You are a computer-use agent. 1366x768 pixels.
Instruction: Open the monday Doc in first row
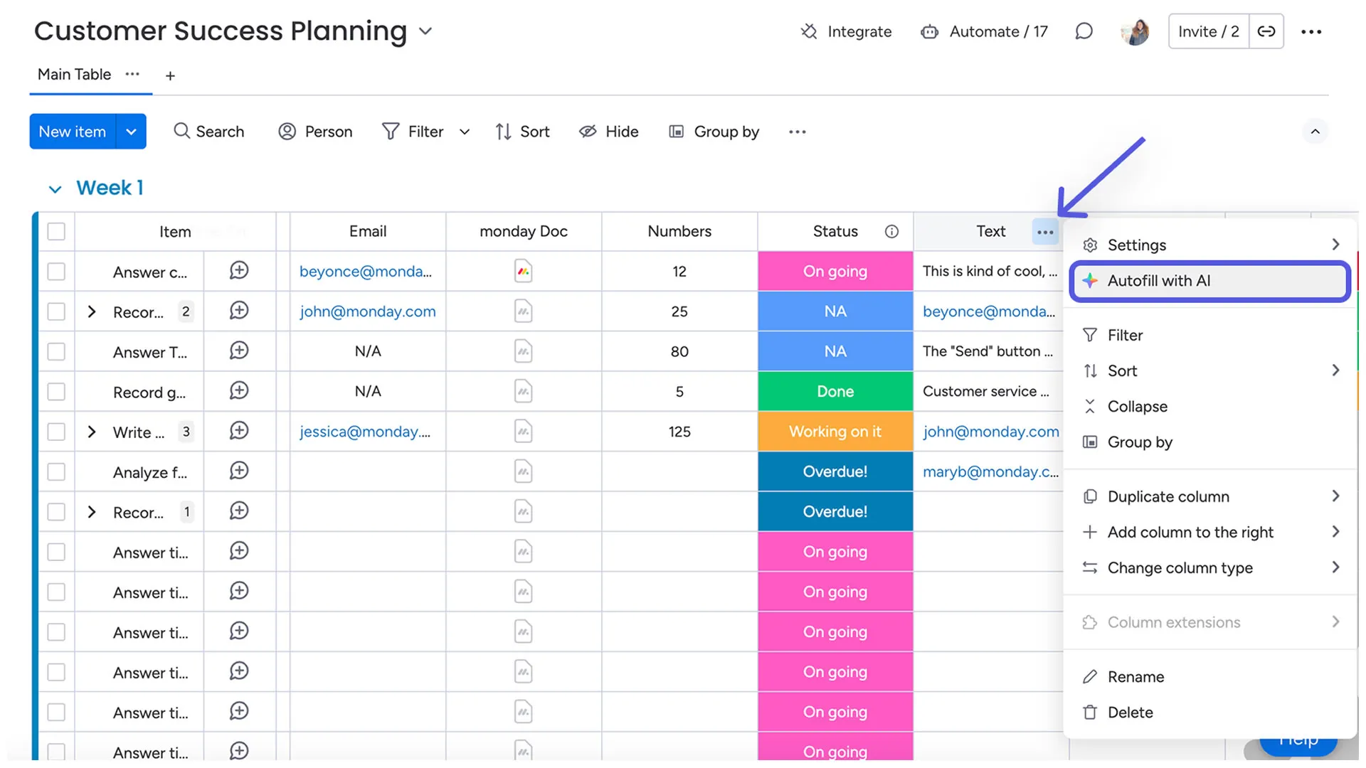click(x=523, y=271)
